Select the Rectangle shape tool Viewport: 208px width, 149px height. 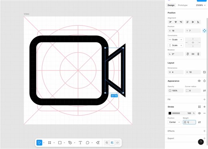[60, 143]
